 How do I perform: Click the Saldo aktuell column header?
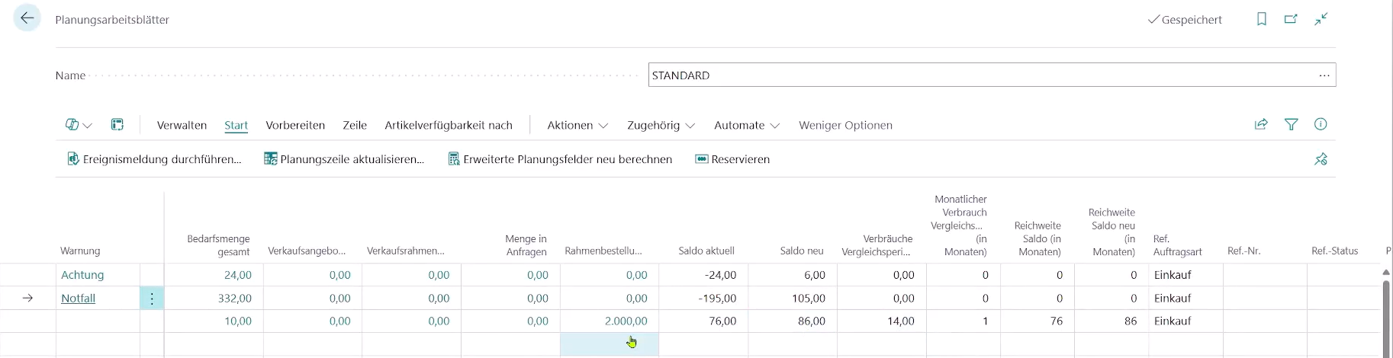(706, 251)
